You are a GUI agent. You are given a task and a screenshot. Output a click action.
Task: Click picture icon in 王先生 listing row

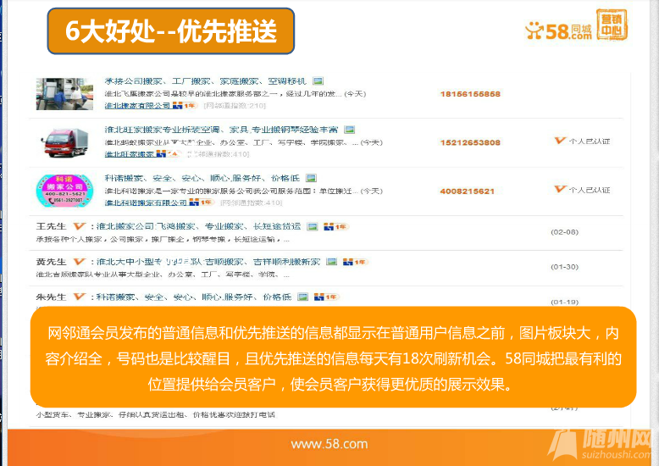click(313, 227)
